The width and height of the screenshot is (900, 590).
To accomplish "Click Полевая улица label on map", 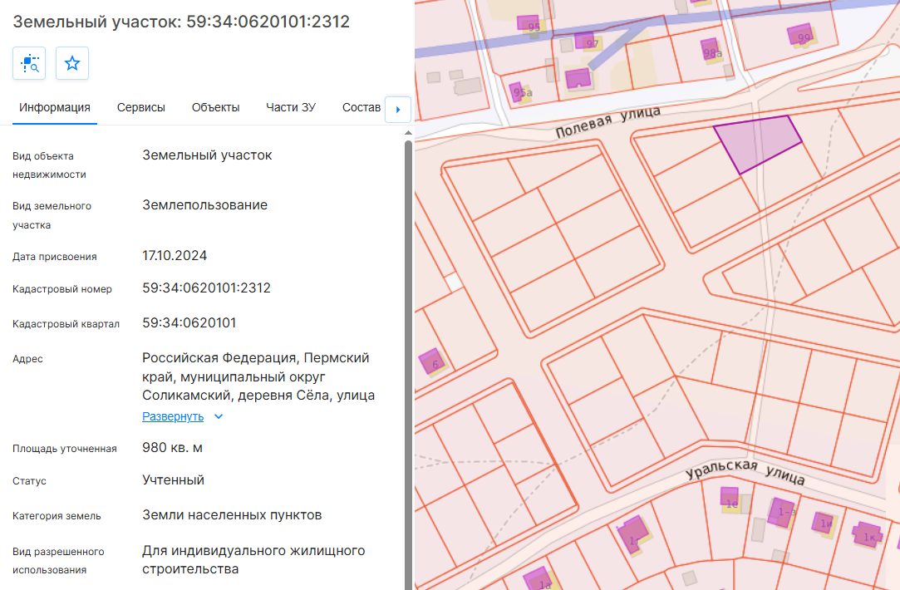I will coord(608,121).
